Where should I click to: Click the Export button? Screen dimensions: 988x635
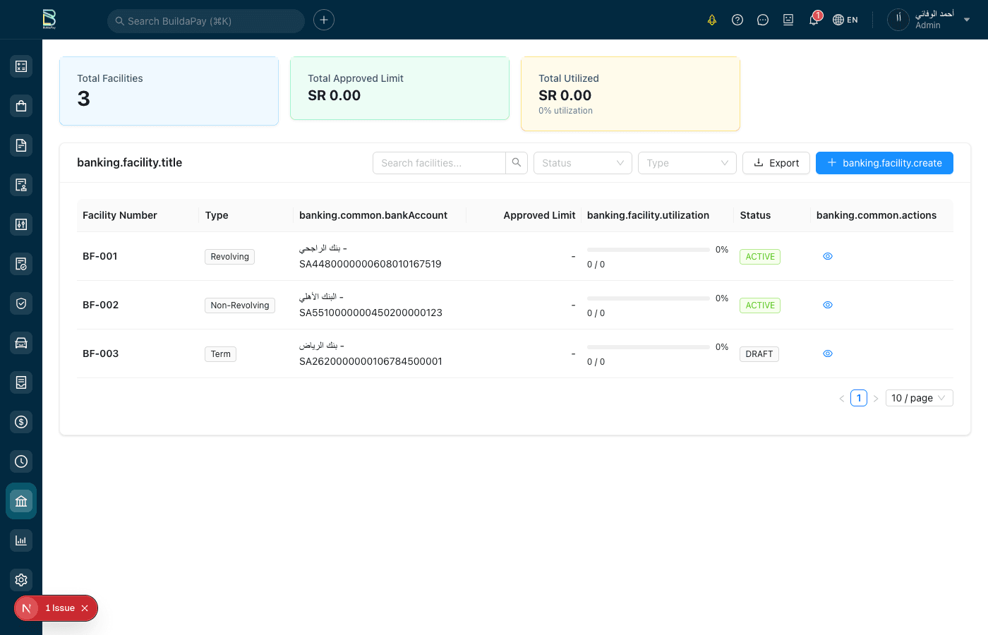click(776, 163)
